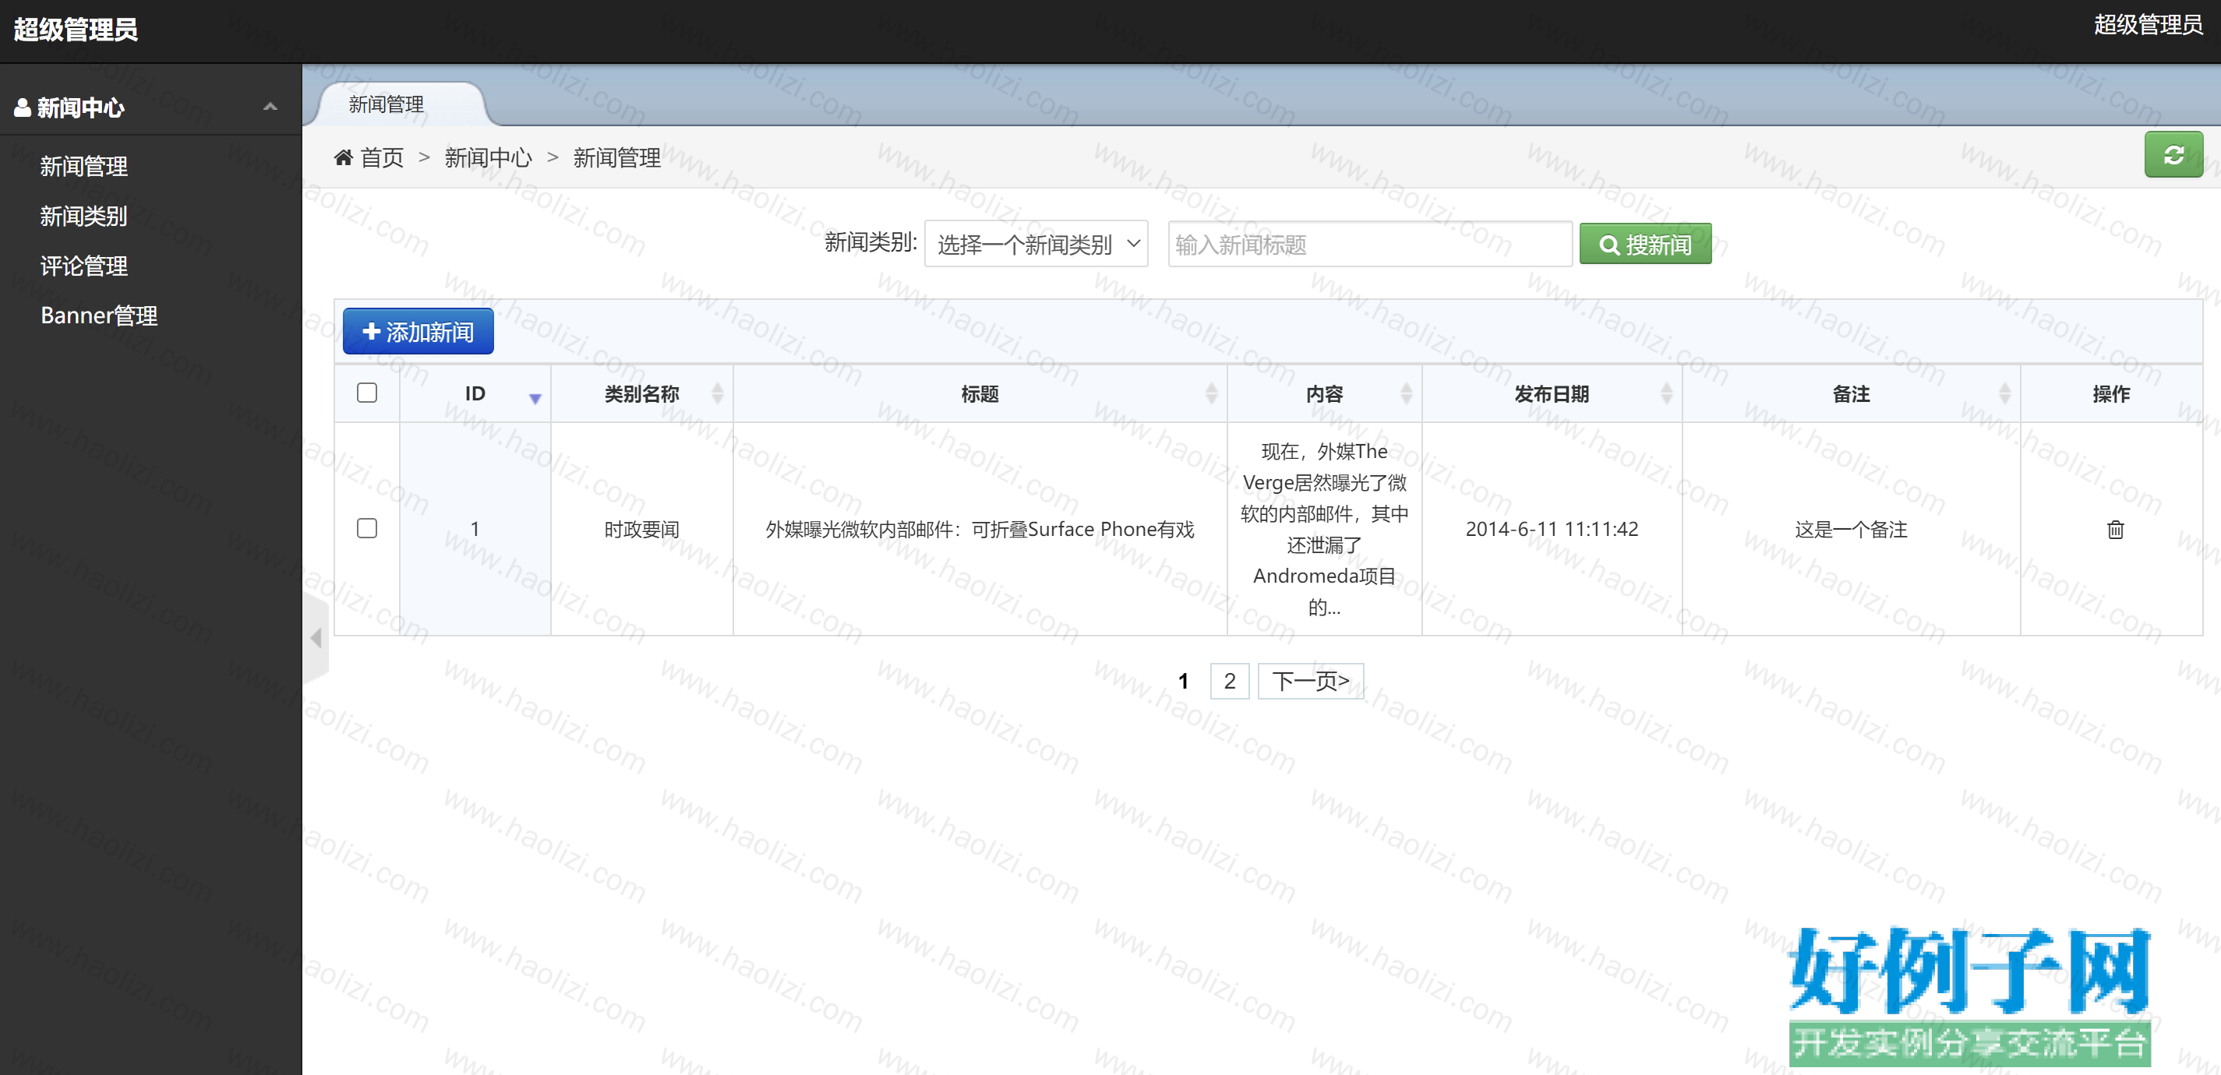The image size is (2221, 1075).
Task: Click the 搜新闻 search button
Action: (x=1645, y=245)
